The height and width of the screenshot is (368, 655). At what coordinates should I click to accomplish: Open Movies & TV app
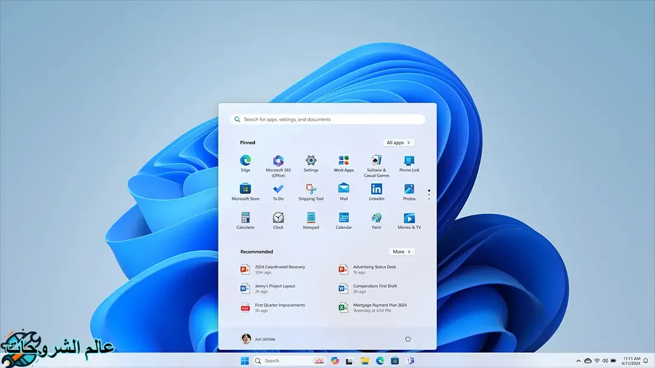click(x=409, y=221)
